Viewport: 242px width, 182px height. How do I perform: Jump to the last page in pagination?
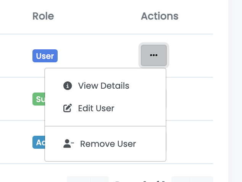[202, 179]
